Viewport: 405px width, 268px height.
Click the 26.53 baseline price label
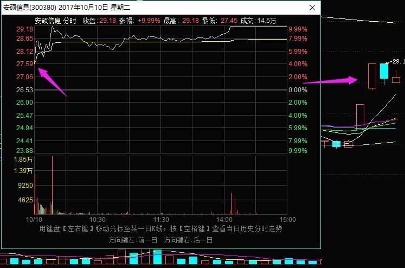pos(25,90)
